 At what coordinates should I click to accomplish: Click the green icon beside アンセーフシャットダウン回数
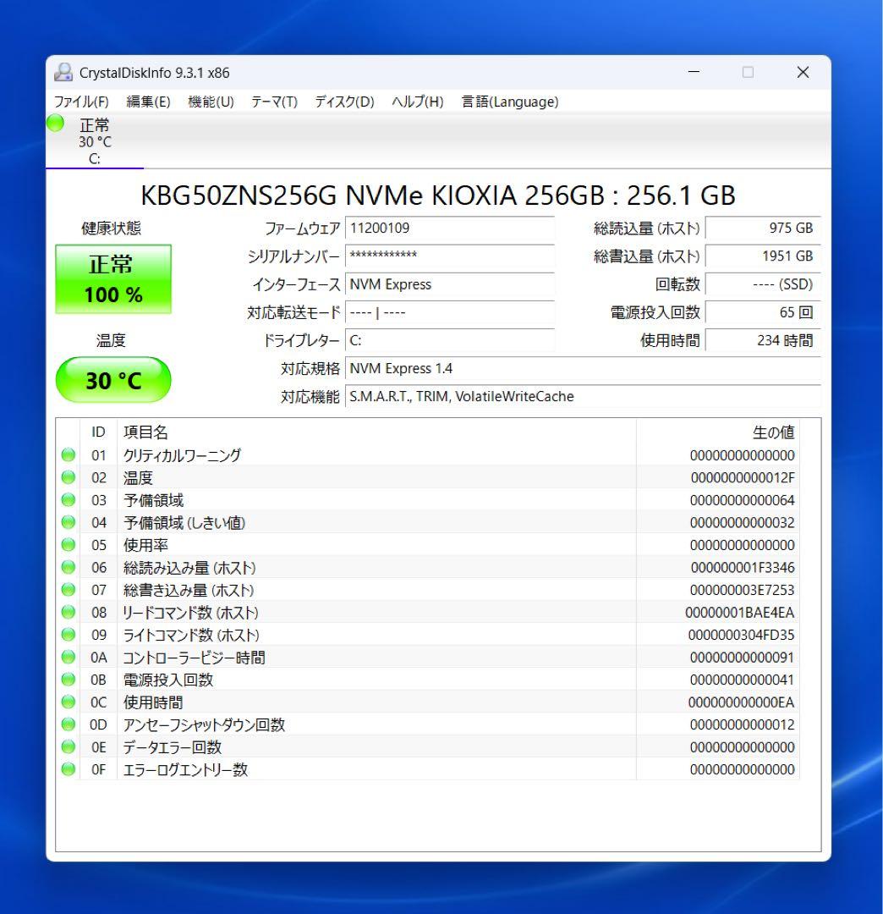tap(68, 724)
